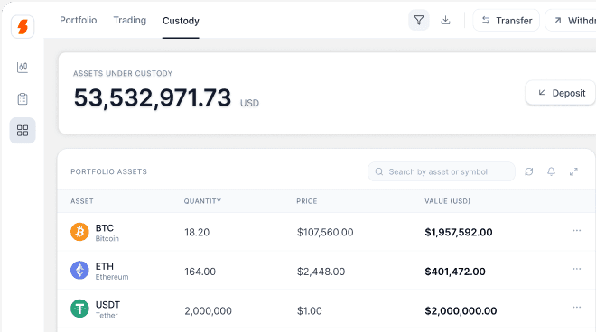Click the VALUE (USD) column header
596x332 pixels.
pos(447,201)
